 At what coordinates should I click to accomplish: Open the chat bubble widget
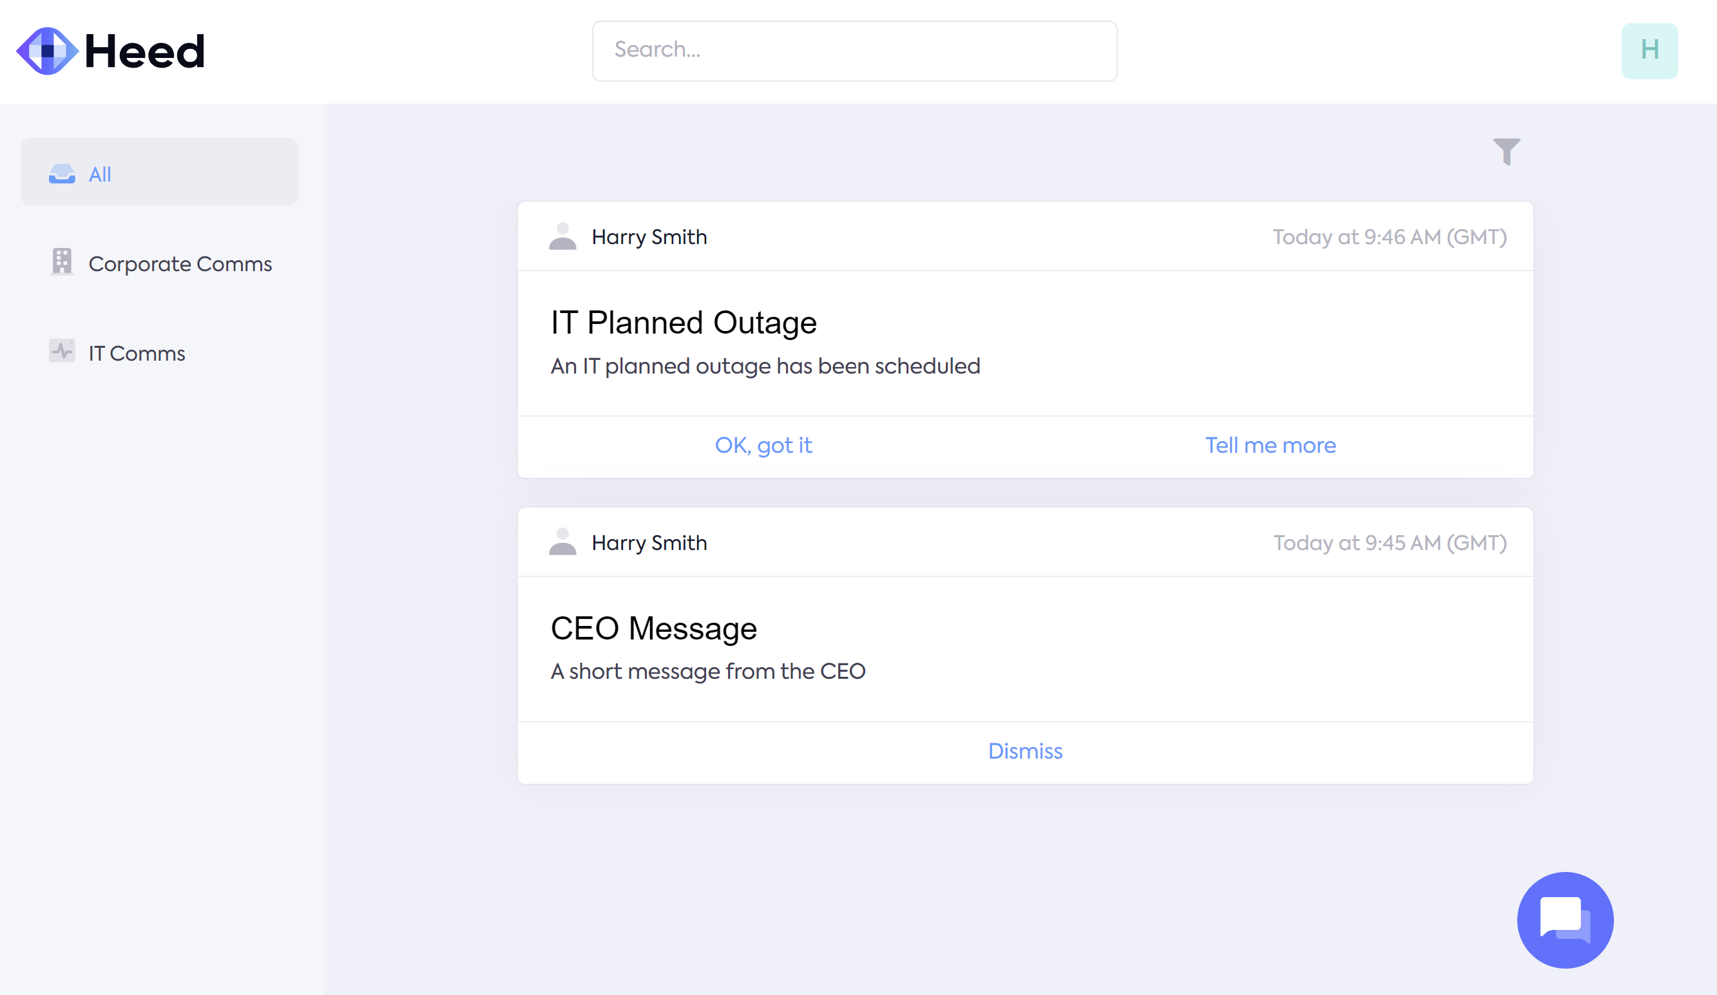click(x=1565, y=920)
